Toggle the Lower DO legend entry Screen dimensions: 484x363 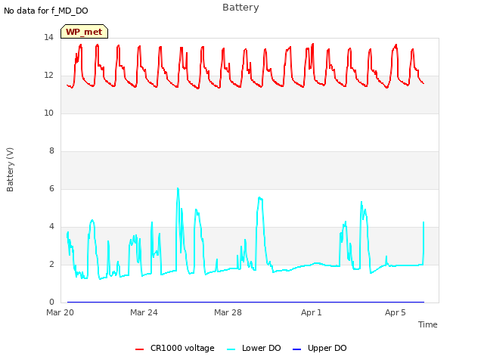pyautogui.click(x=254, y=348)
